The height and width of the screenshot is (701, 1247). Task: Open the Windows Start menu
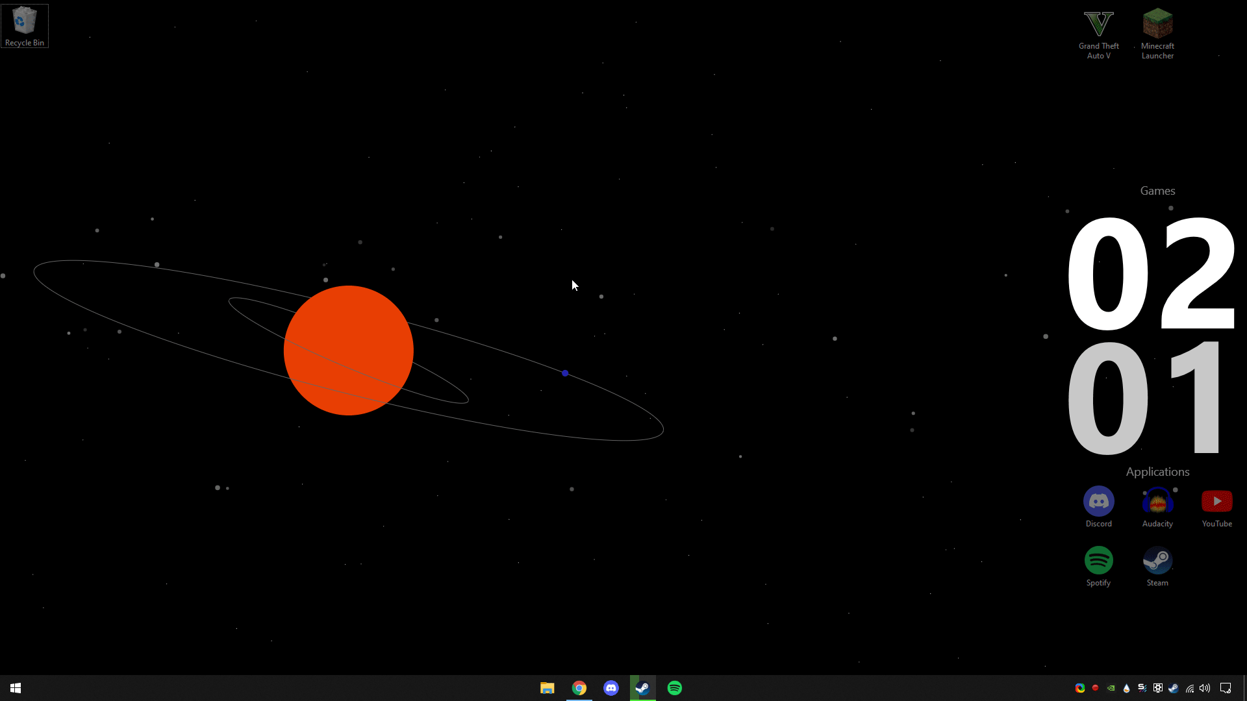tap(15, 687)
